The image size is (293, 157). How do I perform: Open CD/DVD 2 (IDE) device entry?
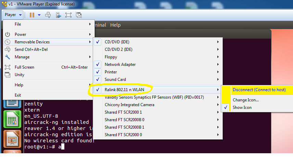[158, 49]
